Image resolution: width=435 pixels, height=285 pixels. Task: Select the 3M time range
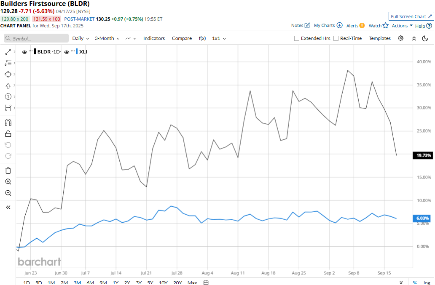click(x=77, y=282)
